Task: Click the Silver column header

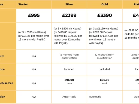Action: tap(69, 4)
